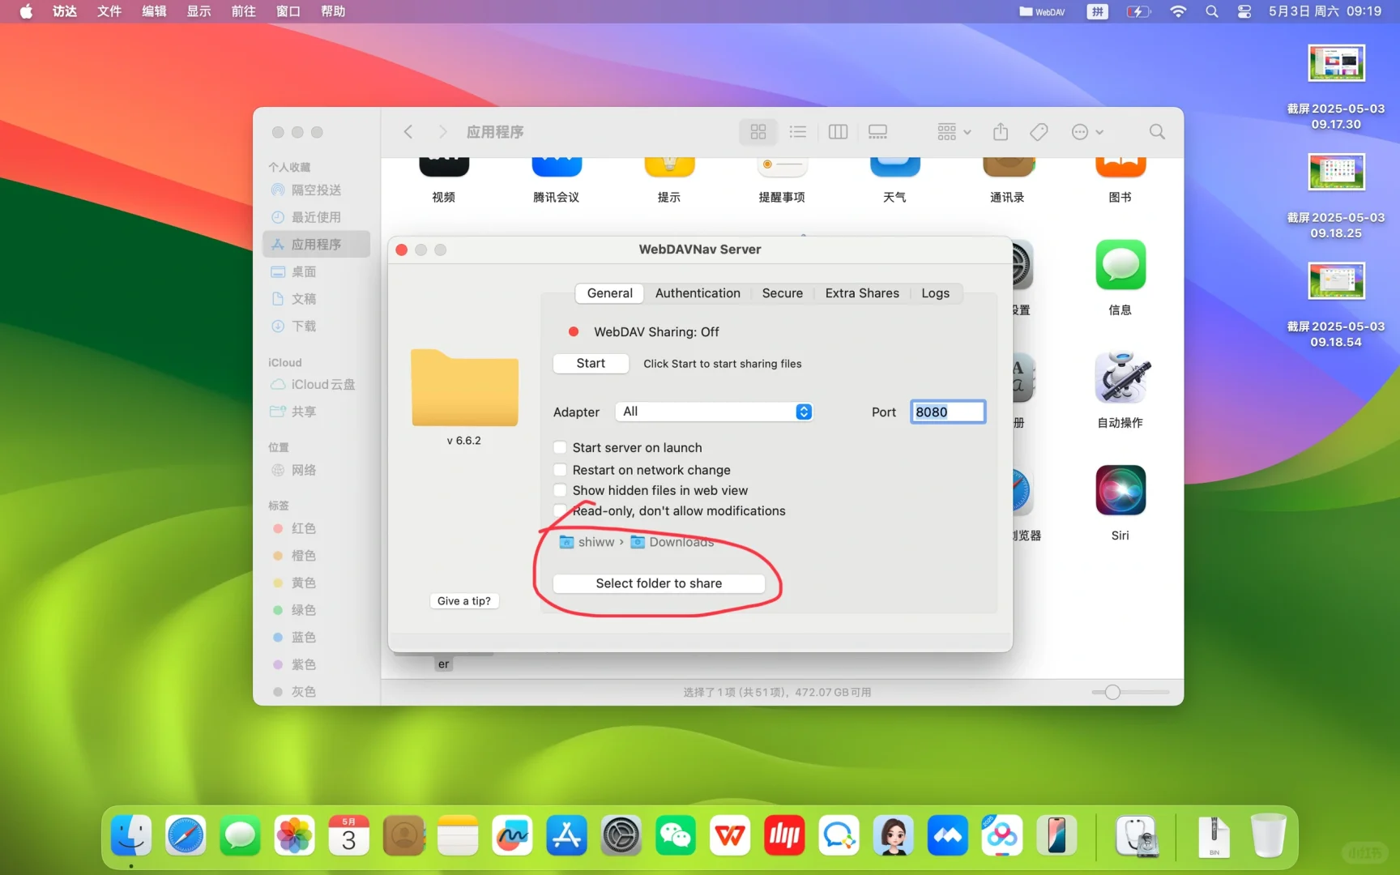Expand the Finder group-by dropdown
This screenshot has width=1400, height=875.
click(954, 131)
